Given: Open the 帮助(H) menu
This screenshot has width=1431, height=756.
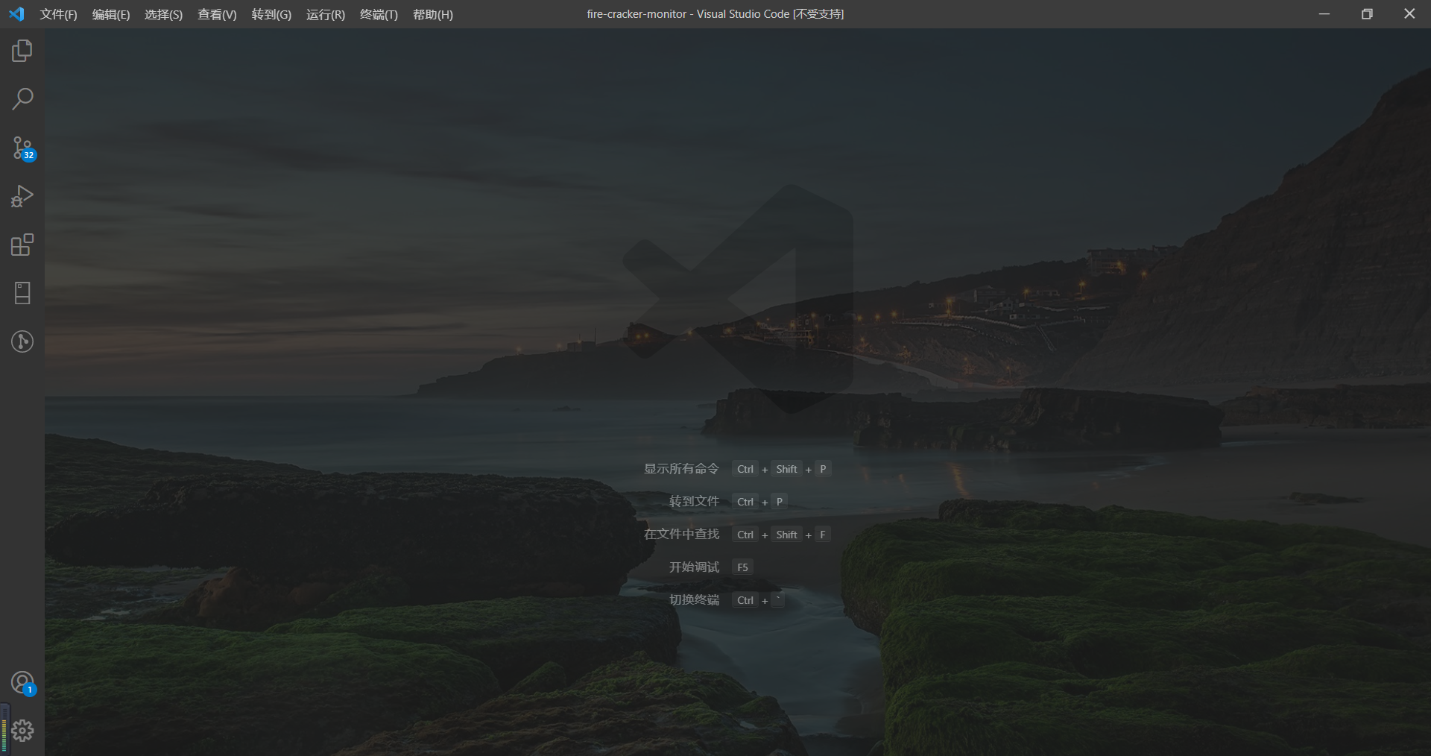Looking at the screenshot, I should [x=433, y=14].
